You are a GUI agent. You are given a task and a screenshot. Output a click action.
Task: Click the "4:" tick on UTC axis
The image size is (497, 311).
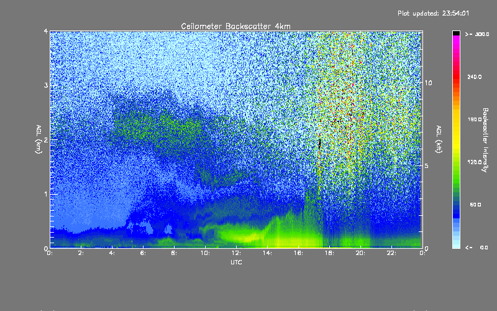pos(112,253)
